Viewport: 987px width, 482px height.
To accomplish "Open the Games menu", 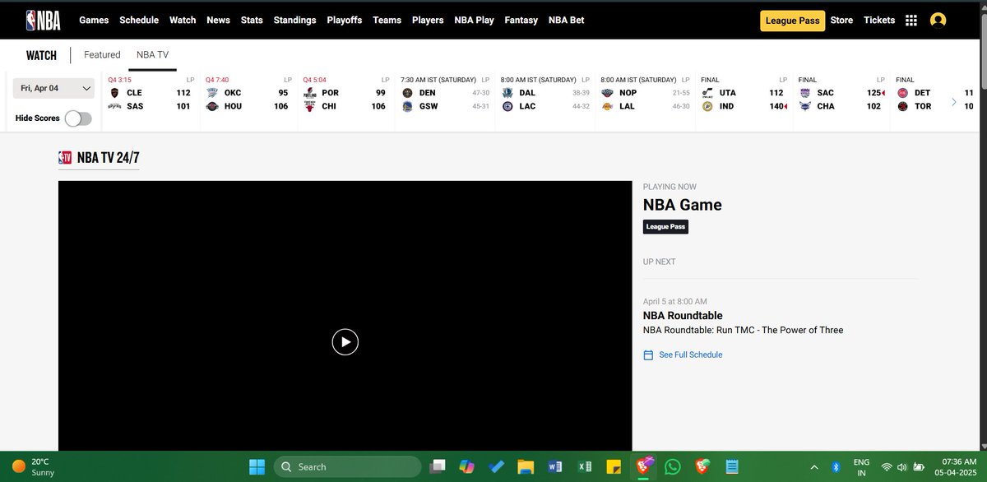I will (x=94, y=20).
